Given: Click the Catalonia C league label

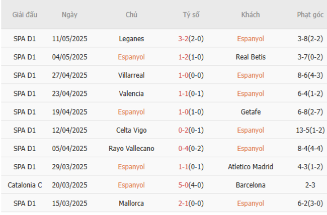Looking at the screenshot, I should pos(25,185).
